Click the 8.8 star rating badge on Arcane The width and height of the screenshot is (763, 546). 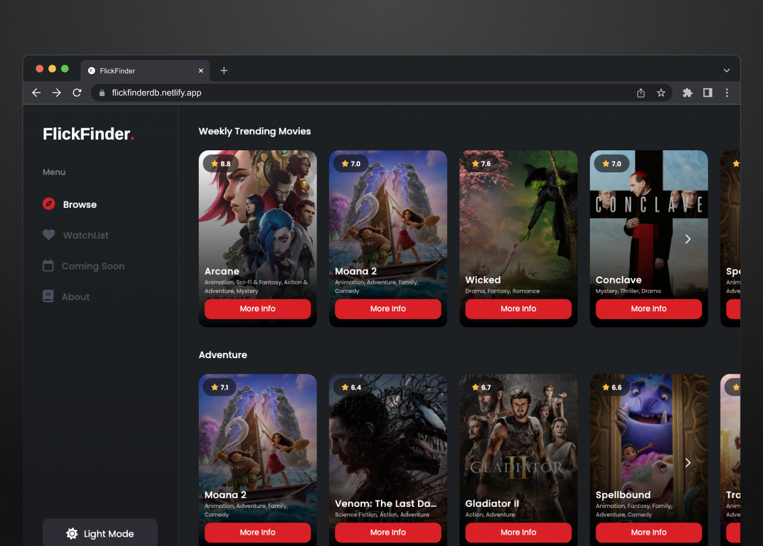pos(221,164)
